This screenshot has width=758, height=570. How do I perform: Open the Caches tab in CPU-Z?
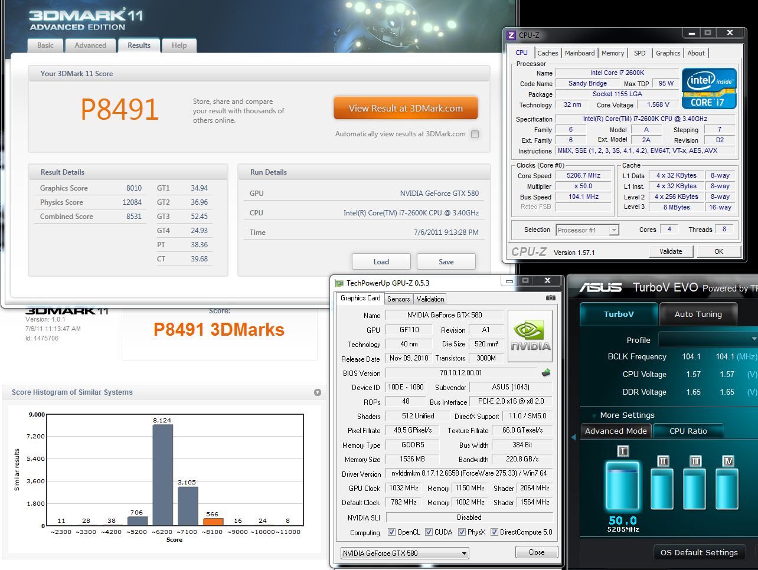pyautogui.click(x=547, y=53)
